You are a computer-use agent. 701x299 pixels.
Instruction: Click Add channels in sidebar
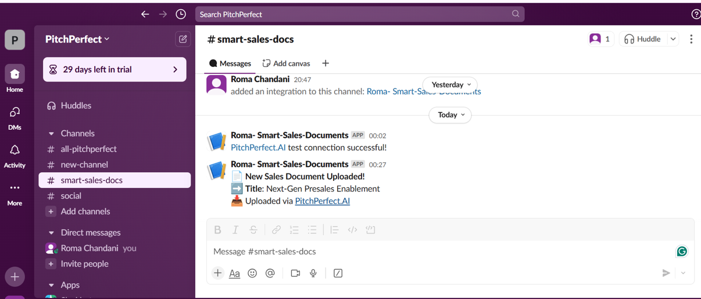[115, 212]
